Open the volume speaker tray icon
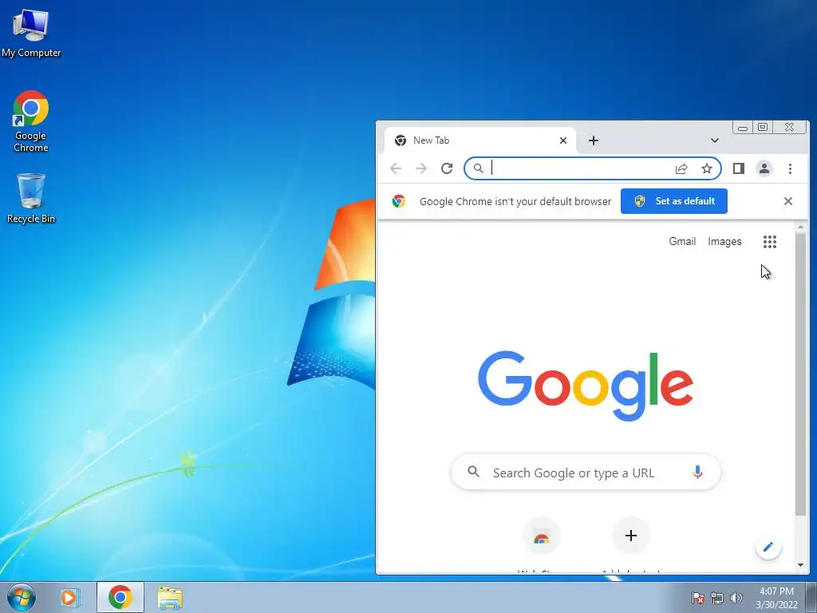 point(736,598)
